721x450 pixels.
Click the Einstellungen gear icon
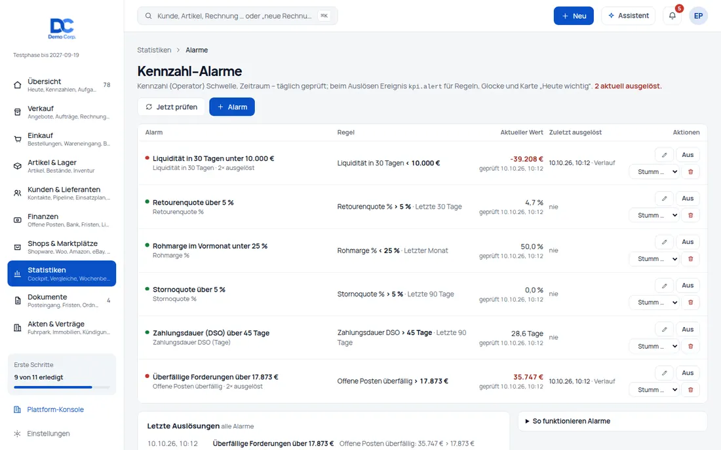tap(17, 434)
